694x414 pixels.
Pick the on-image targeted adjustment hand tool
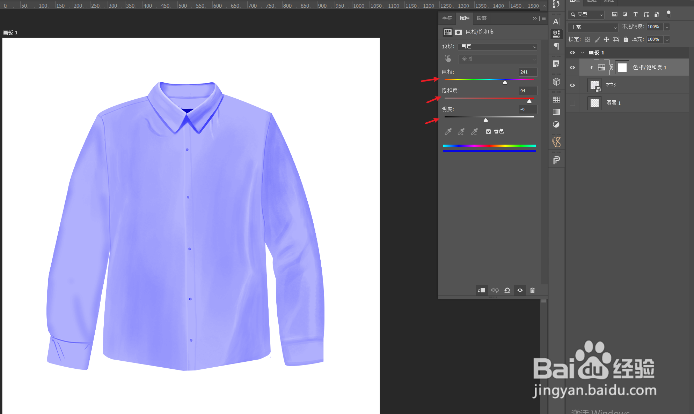click(x=448, y=59)
